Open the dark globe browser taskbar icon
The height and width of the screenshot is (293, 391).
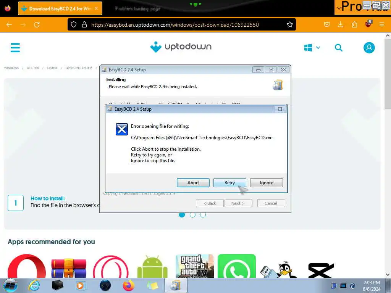(x=105, y=285)
